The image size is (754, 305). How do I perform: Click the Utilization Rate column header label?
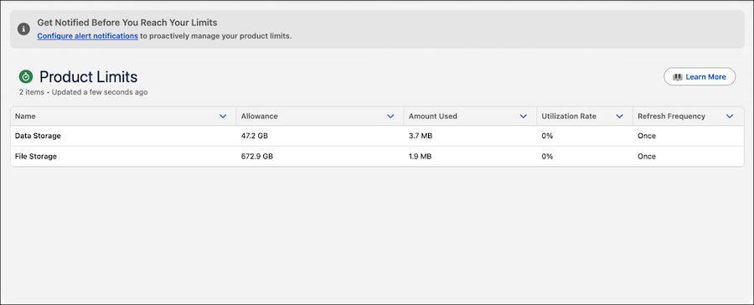[569, 116]
